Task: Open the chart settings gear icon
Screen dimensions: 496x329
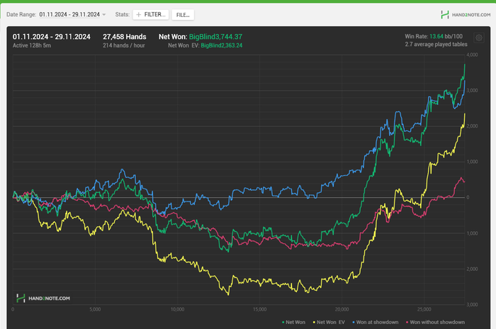Action: [479, 38]
